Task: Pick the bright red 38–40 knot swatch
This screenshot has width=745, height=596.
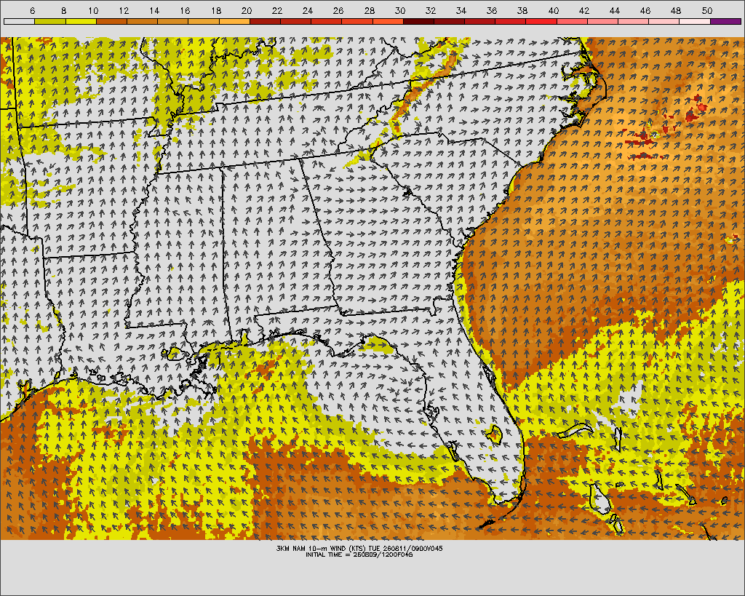Action: coord(541,21)
